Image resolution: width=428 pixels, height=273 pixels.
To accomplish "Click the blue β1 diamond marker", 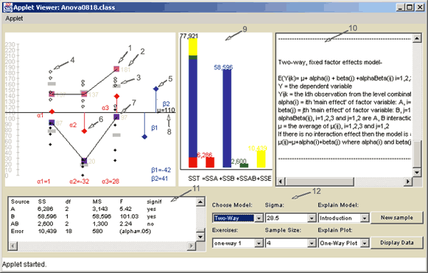I will pos(144,136).
